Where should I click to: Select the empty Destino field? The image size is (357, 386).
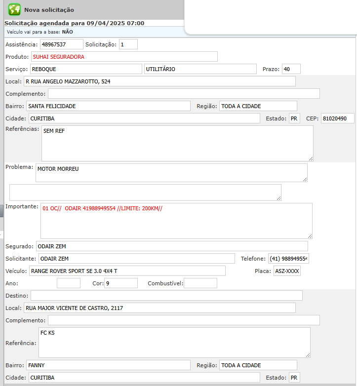click(x=166, y=295)
